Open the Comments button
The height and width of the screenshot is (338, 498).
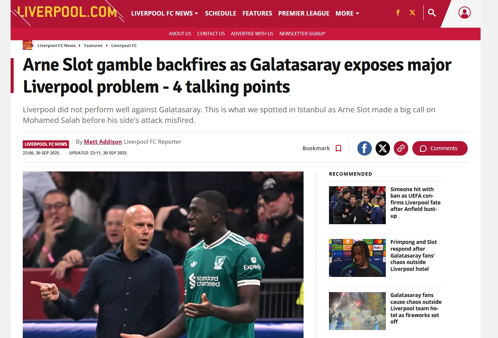point(440,148)
